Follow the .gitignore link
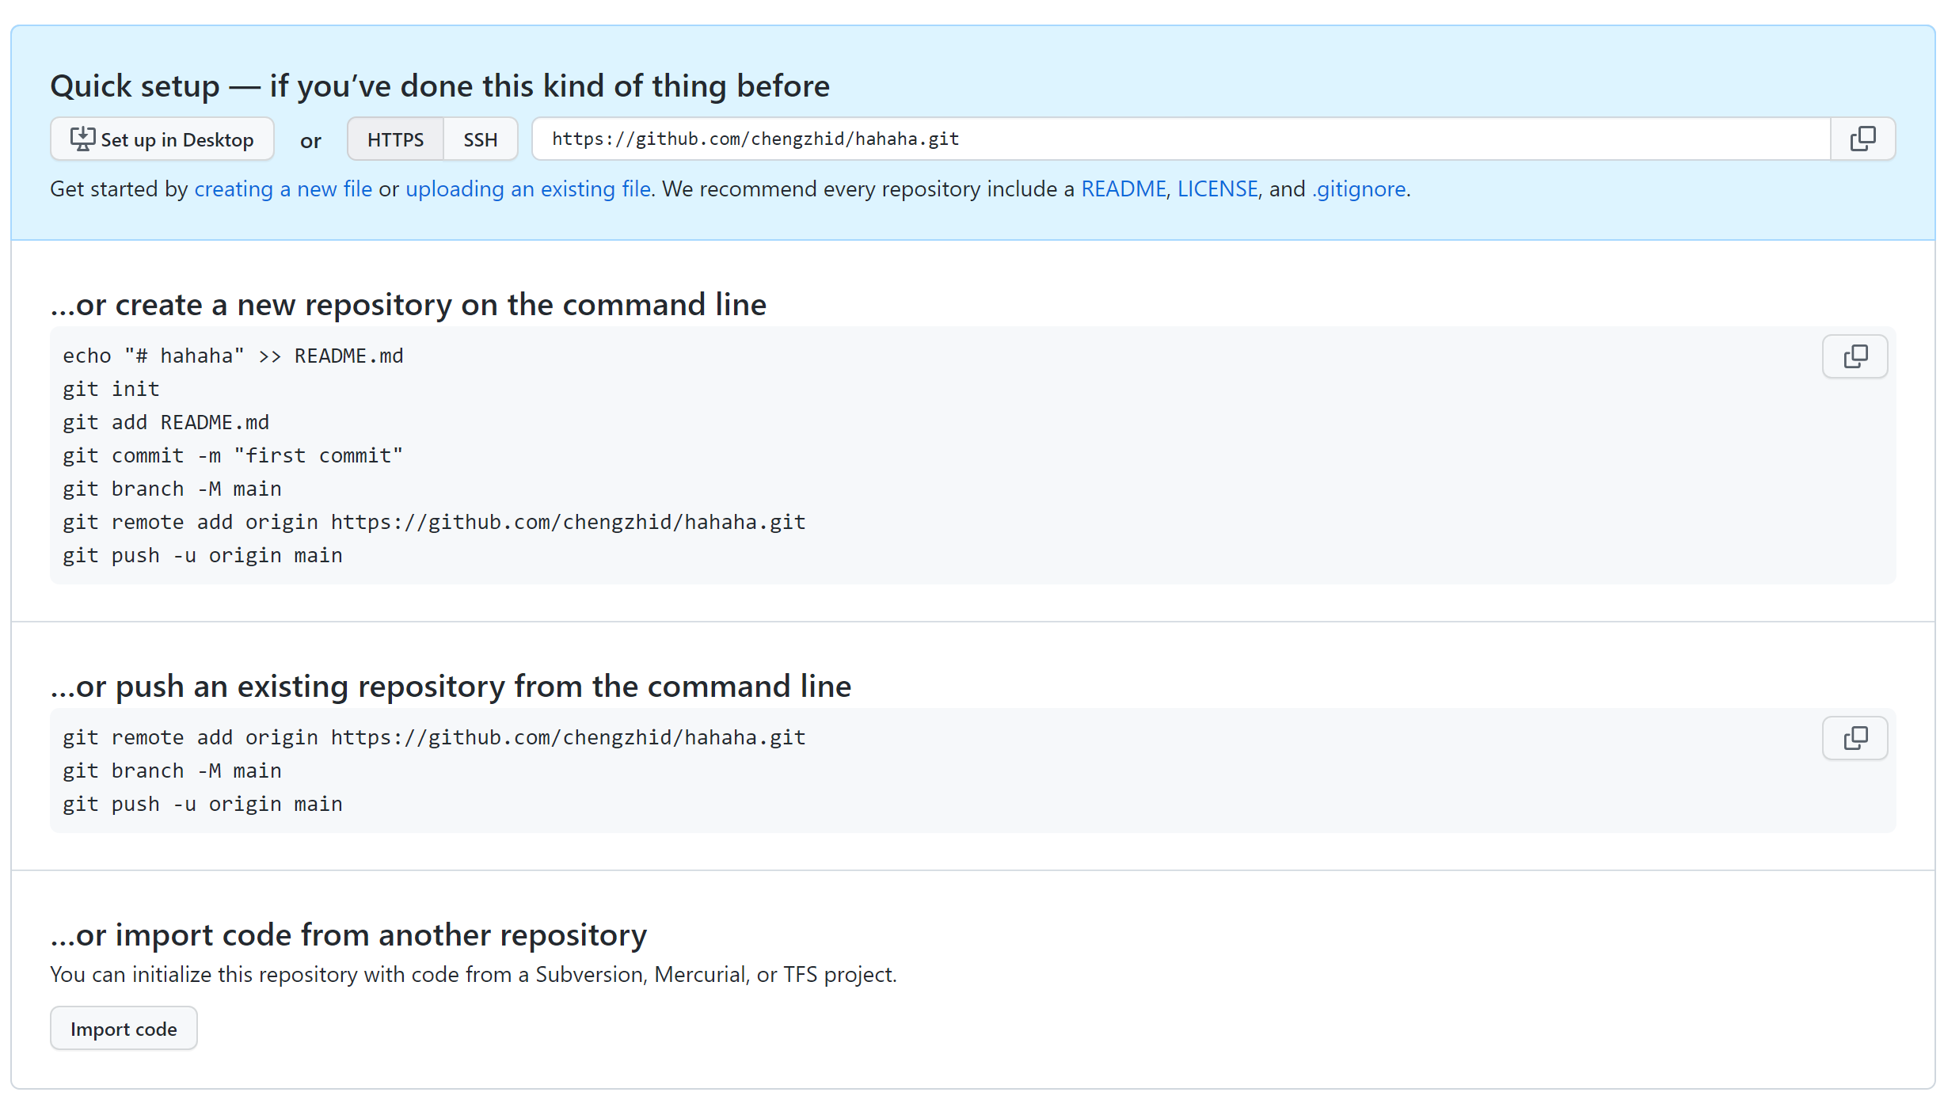Screen dimensions: 1944x1096 [x=1359, y=189]
